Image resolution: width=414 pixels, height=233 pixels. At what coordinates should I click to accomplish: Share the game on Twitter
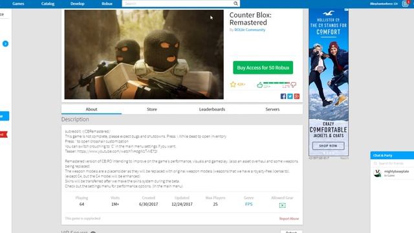pos(290,96)
